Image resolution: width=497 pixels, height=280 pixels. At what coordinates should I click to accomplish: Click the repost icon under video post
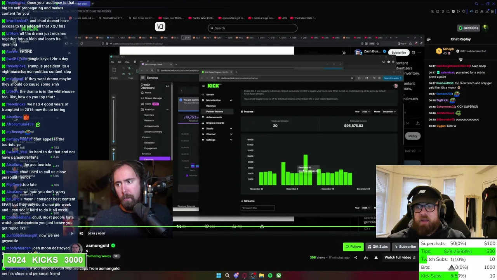[179, 226]
